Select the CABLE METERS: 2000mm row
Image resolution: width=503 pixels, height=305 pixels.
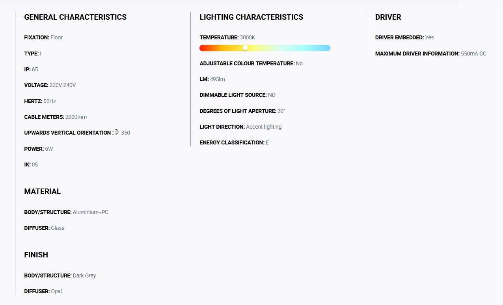pyautogui.click(x=55, y=117)
